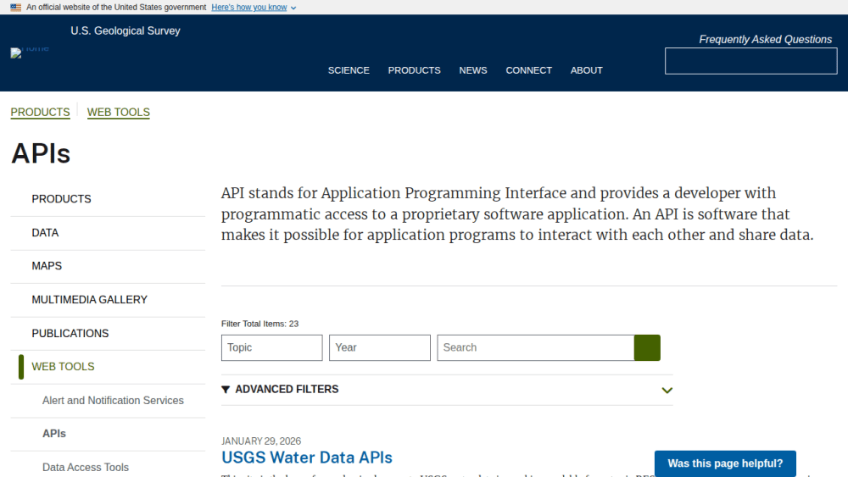Viewport: 848px width, 477px height.
Task: Click the US flag icon in banner
Action: pyautogui.click(x=15, y=8)
